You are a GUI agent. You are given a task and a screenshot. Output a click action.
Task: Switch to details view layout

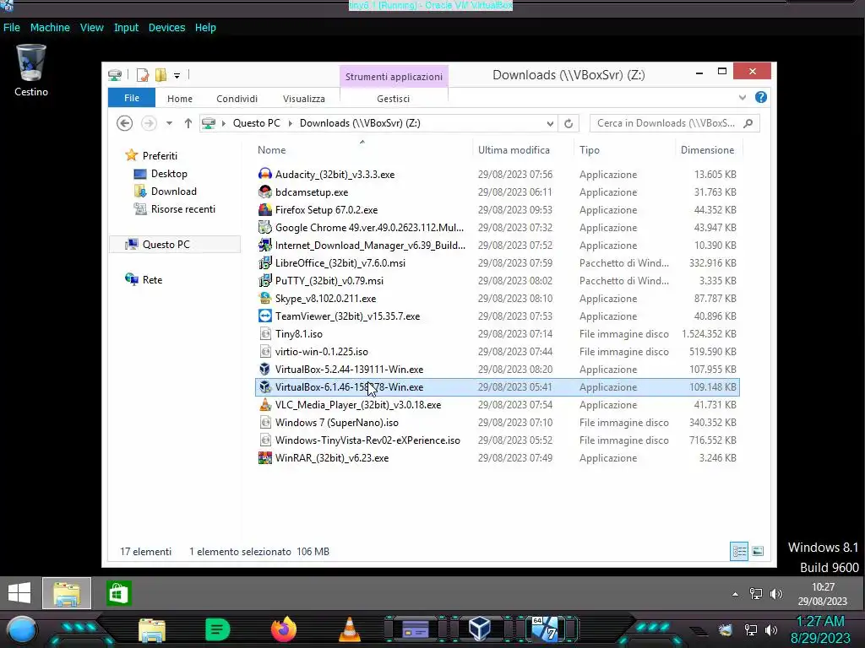(738, 551)
